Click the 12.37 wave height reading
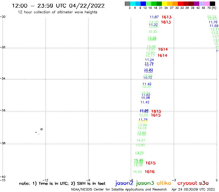 [147, 87]
